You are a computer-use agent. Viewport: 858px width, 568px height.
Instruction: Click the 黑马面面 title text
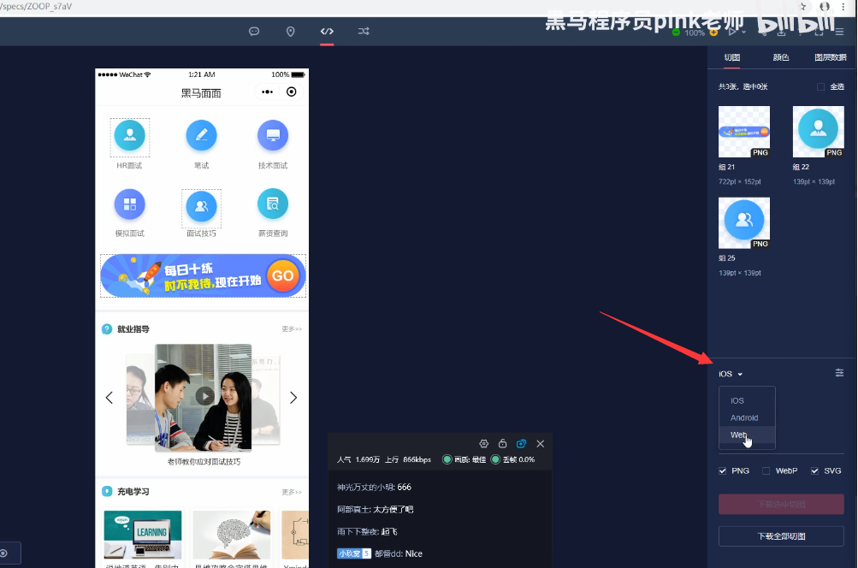coord(201,93)
